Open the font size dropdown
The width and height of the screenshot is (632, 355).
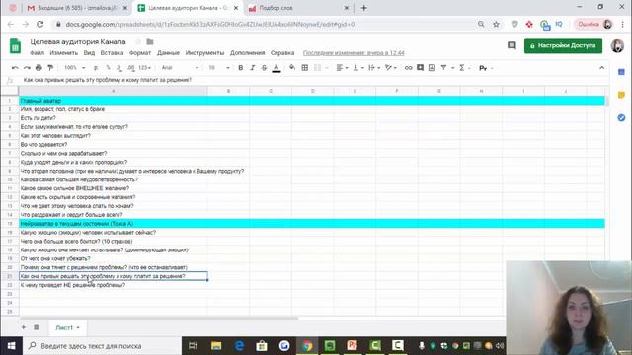[x=219, y=68]
